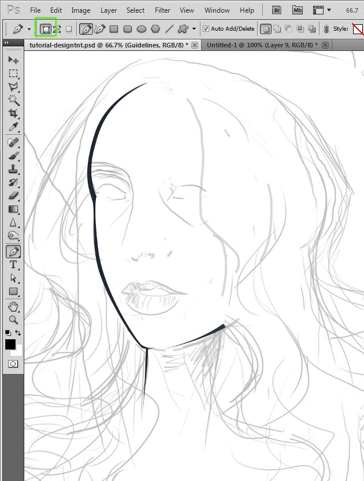The image size is (364, 481).
Task: Open the Select menu
Action: 135,10
